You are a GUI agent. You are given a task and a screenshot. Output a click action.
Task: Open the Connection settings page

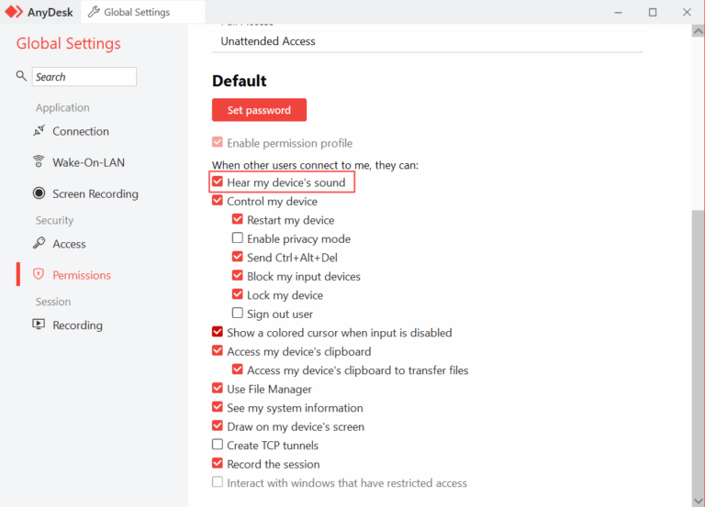[x=81, y=131]
